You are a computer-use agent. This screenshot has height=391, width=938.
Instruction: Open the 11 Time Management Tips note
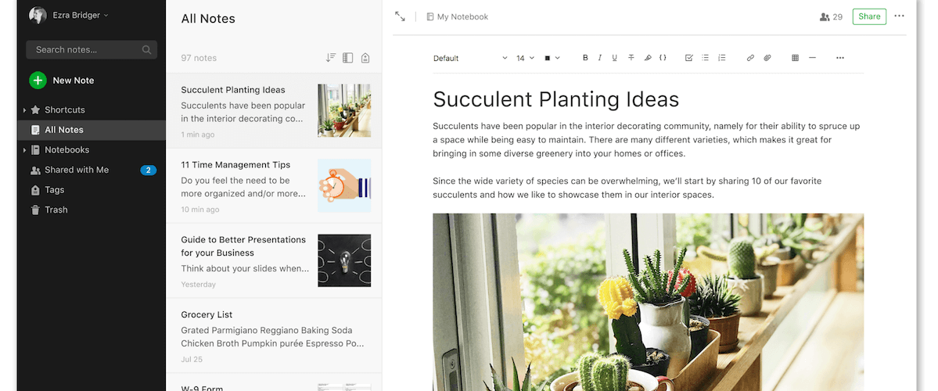[x=274, y=186]
